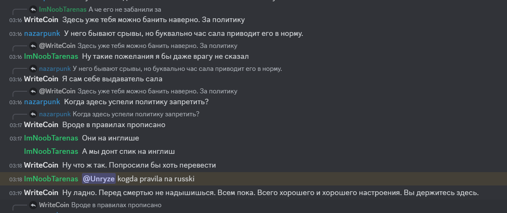The image size is (507, 213).
Task: Click reply arrow above nazarpunk's "Когда здесь успели" message
Action: (33, 91)
